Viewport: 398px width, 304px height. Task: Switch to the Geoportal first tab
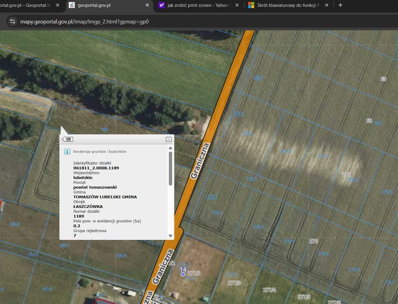(26, 5)
